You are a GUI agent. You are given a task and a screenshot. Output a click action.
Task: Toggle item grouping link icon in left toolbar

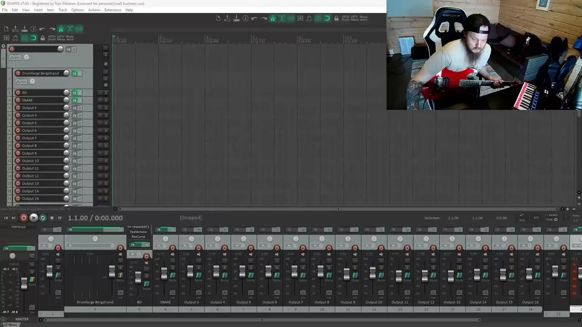point(79,29)
